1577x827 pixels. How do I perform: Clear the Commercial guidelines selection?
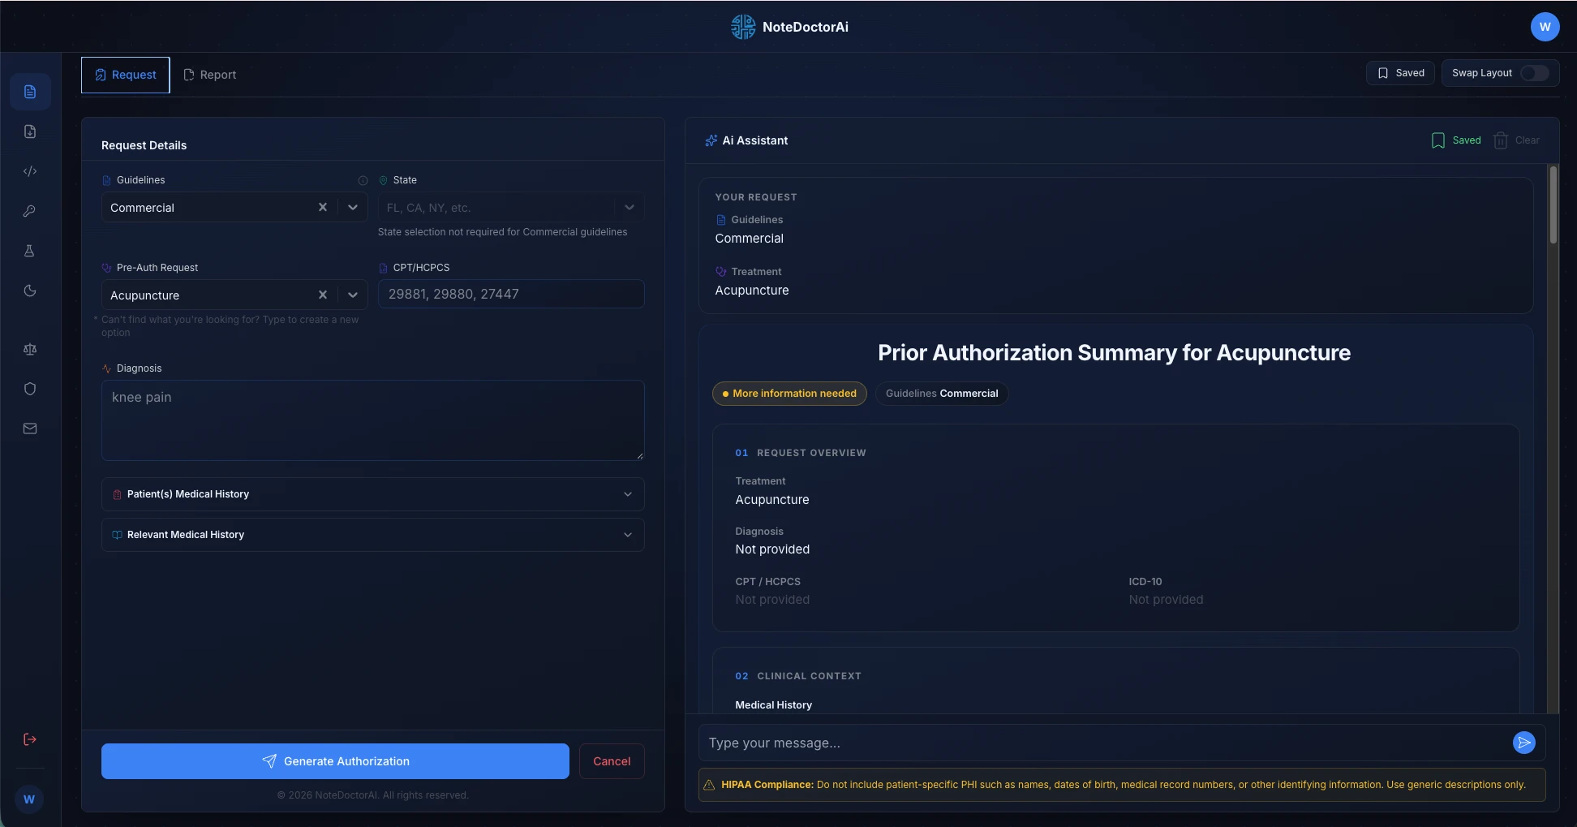pyautogui.click(x=323, y=208)
